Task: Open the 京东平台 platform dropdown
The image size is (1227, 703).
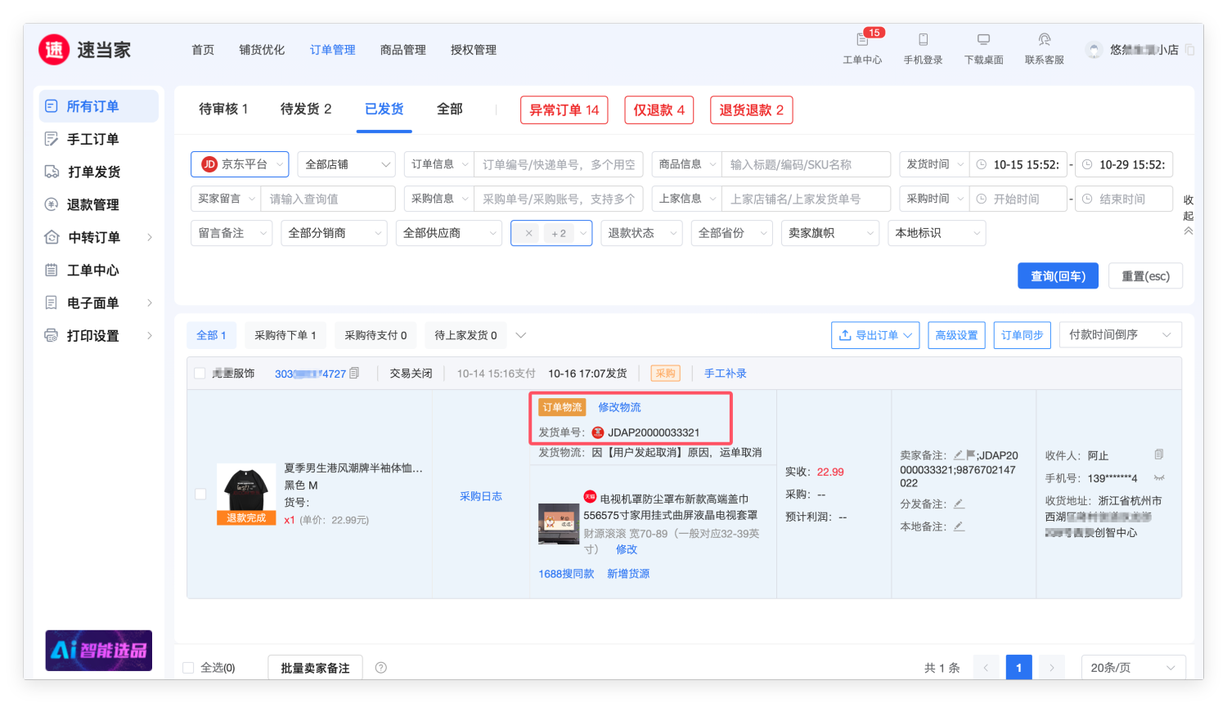Action: coord(240,164)
